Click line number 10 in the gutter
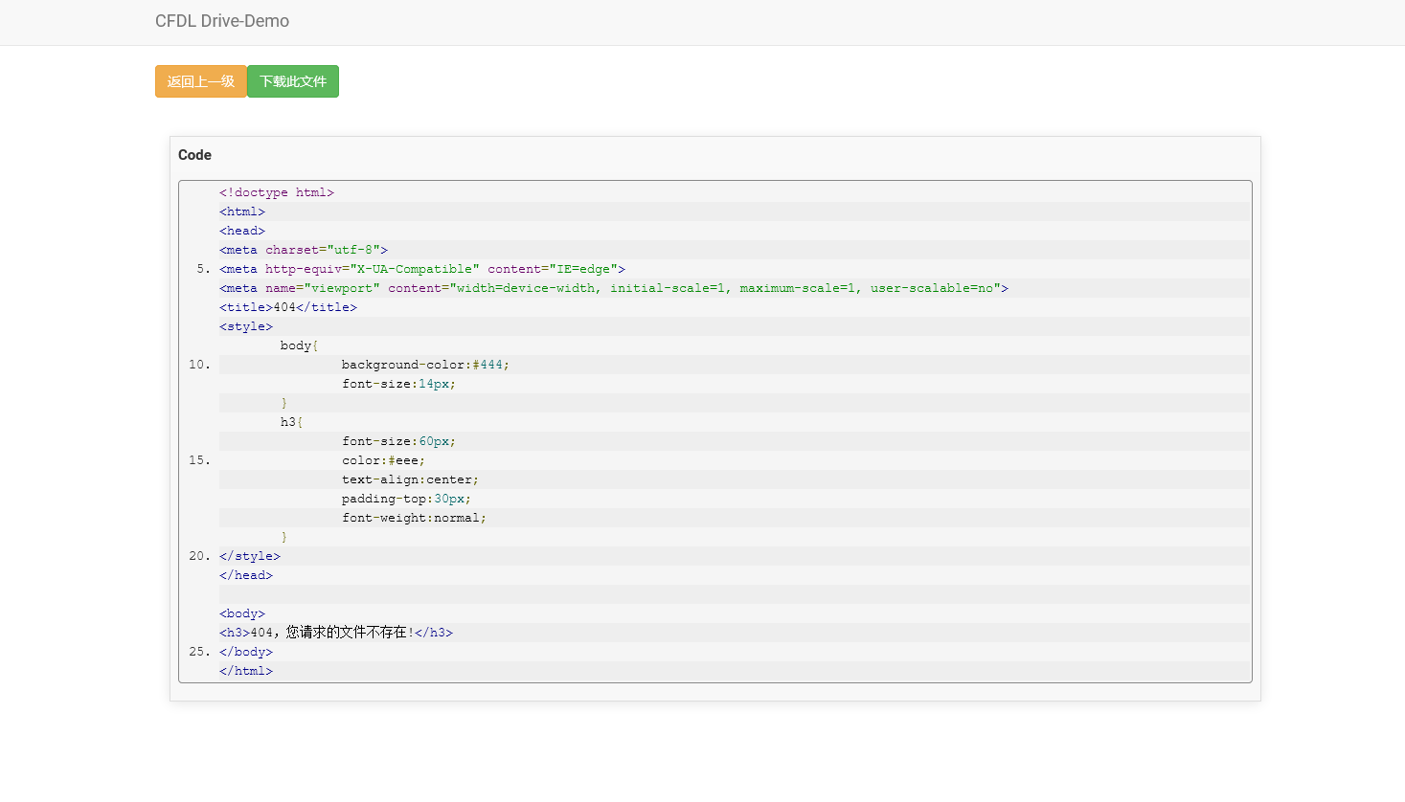Screen dimensions: 1405x802 tap(199, 365)
